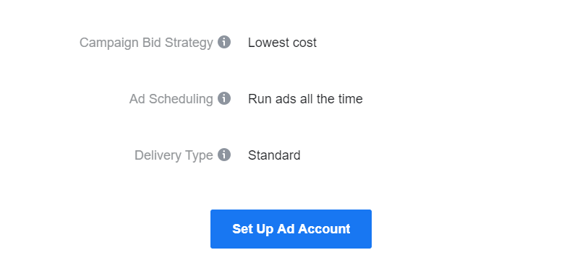The height and width of the screenshot is (276, 580).
Task: Click the circled i after Delivery Type
Action: 224,155
